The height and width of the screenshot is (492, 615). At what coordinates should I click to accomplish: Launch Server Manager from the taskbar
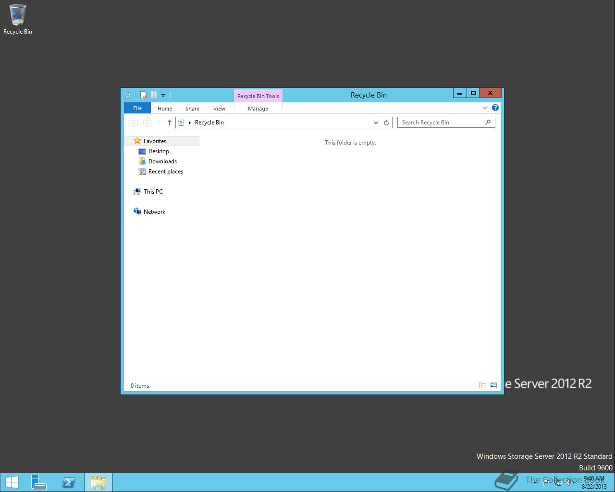39,482
